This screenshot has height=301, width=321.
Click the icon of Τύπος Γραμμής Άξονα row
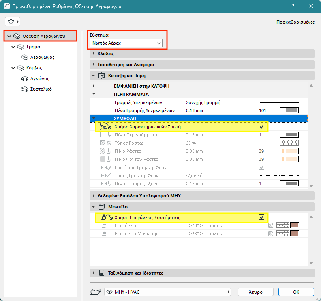pyautogui.click(x=106, y=175)
